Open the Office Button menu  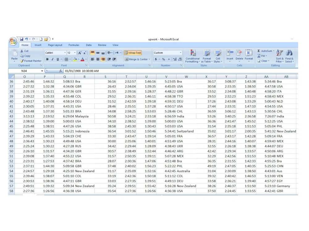[13, 41]
